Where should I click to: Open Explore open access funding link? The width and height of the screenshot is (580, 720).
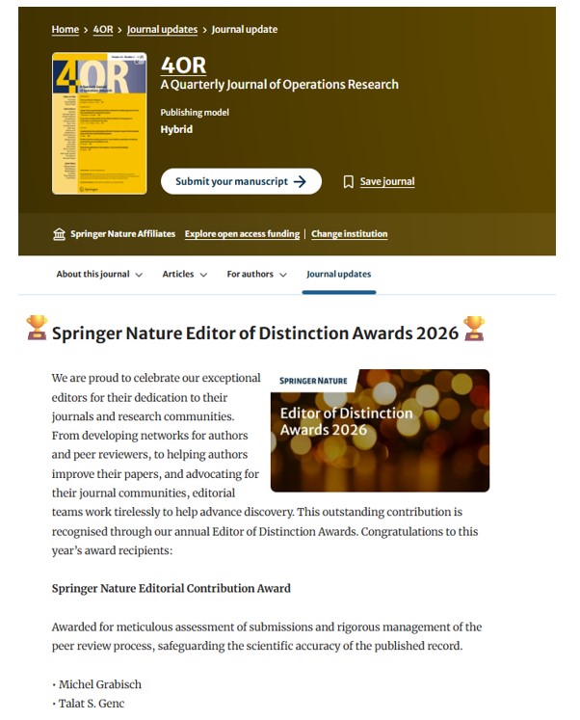(242, 233)
